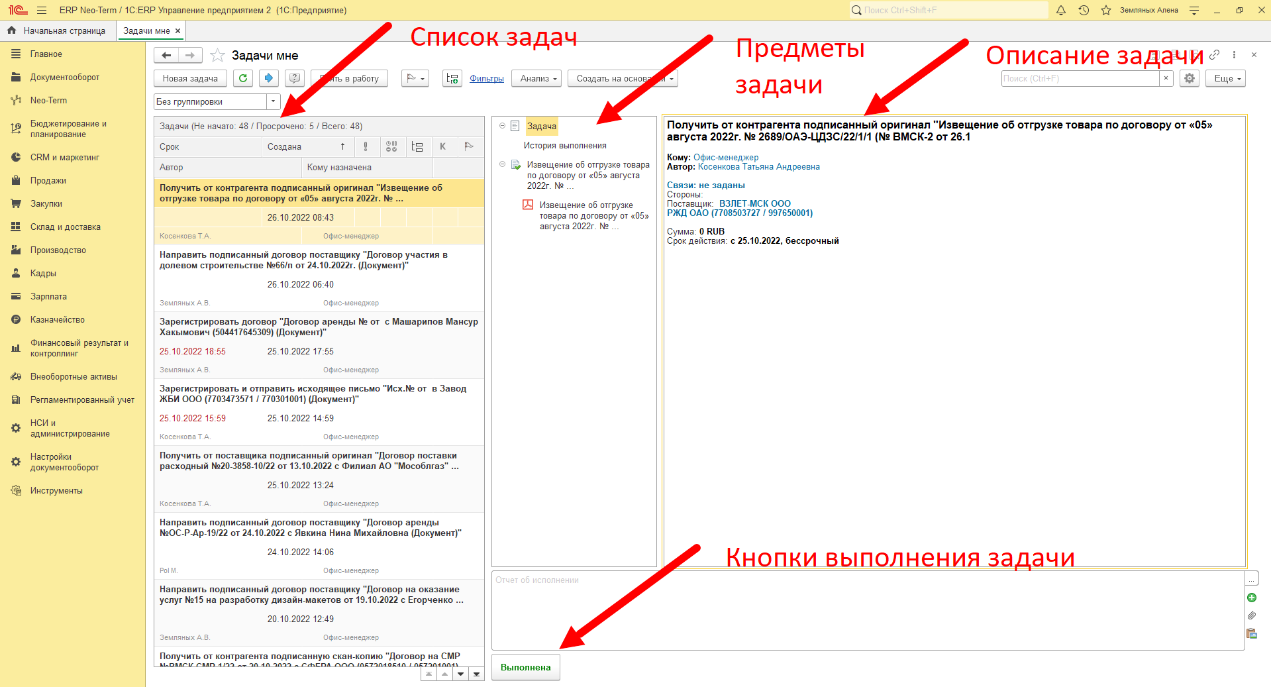
Task: Collapse the Задача tree node
Action: pyautogui.click(x=502, y=126)
